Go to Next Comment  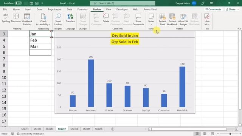[x=127, y=19]
